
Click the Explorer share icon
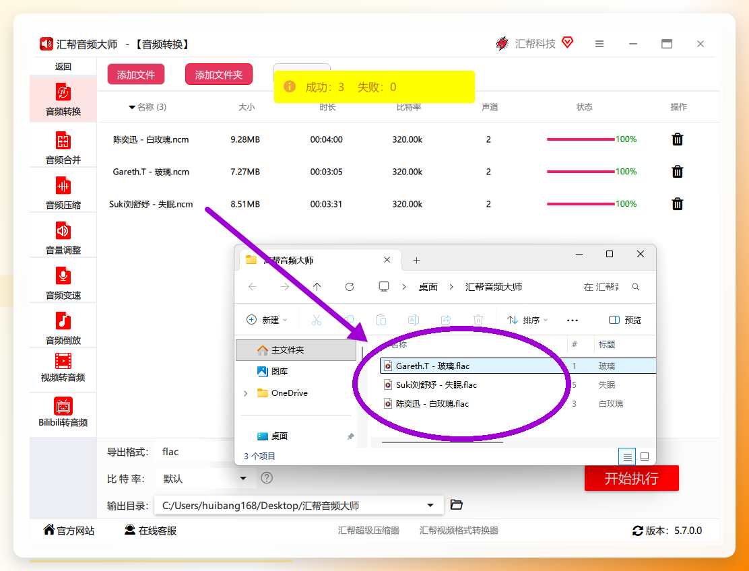pos(446,320)
